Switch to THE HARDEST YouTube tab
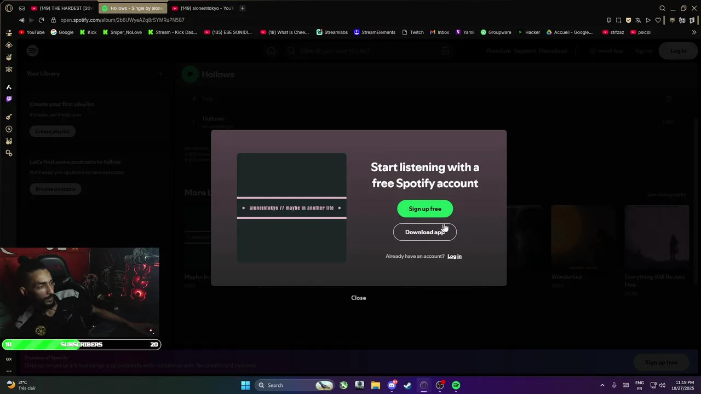 click(61, 8)
